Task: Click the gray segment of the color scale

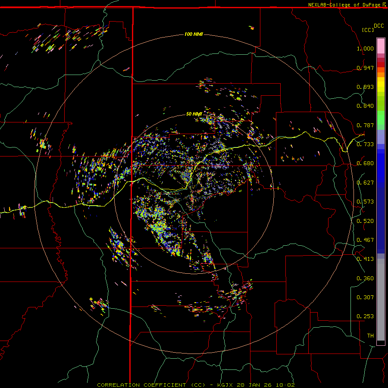Action: (x=381, y=300)
